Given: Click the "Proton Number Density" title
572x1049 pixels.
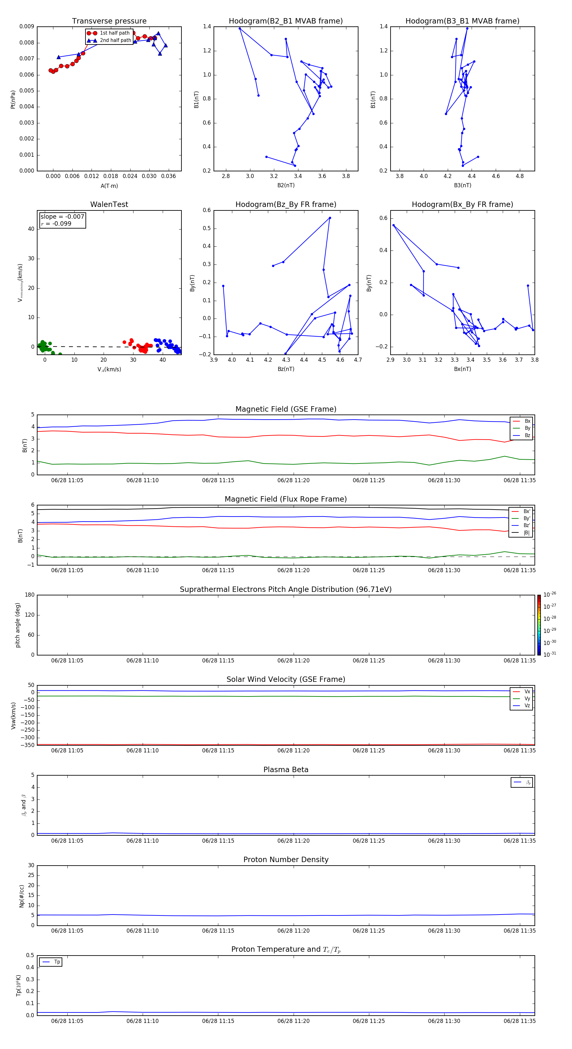Looking at the screenshot, I should pos(286,860).
